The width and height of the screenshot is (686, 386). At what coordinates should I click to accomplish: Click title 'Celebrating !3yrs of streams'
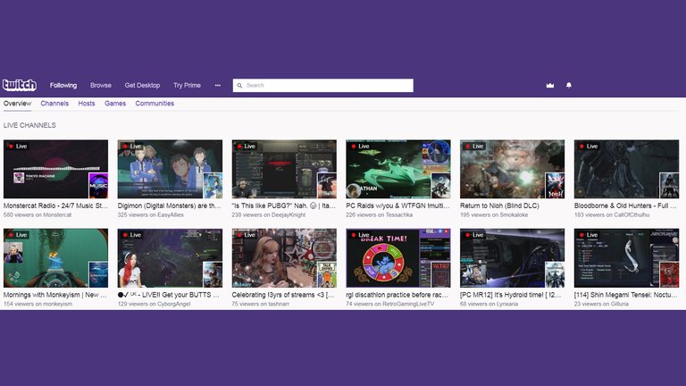tap(278, 295)
